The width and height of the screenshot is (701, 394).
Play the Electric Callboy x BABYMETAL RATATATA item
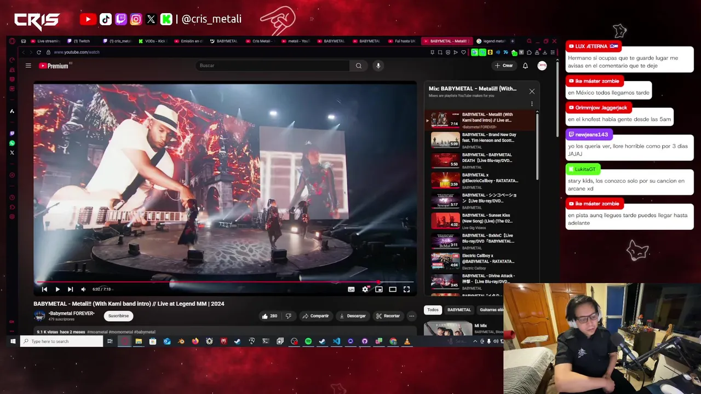pos(481,261)
